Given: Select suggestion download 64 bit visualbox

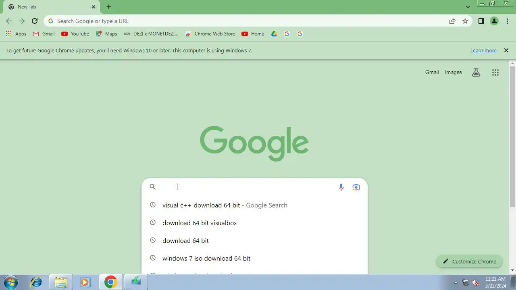Looking at the screenshot, I should click(254, 223).
